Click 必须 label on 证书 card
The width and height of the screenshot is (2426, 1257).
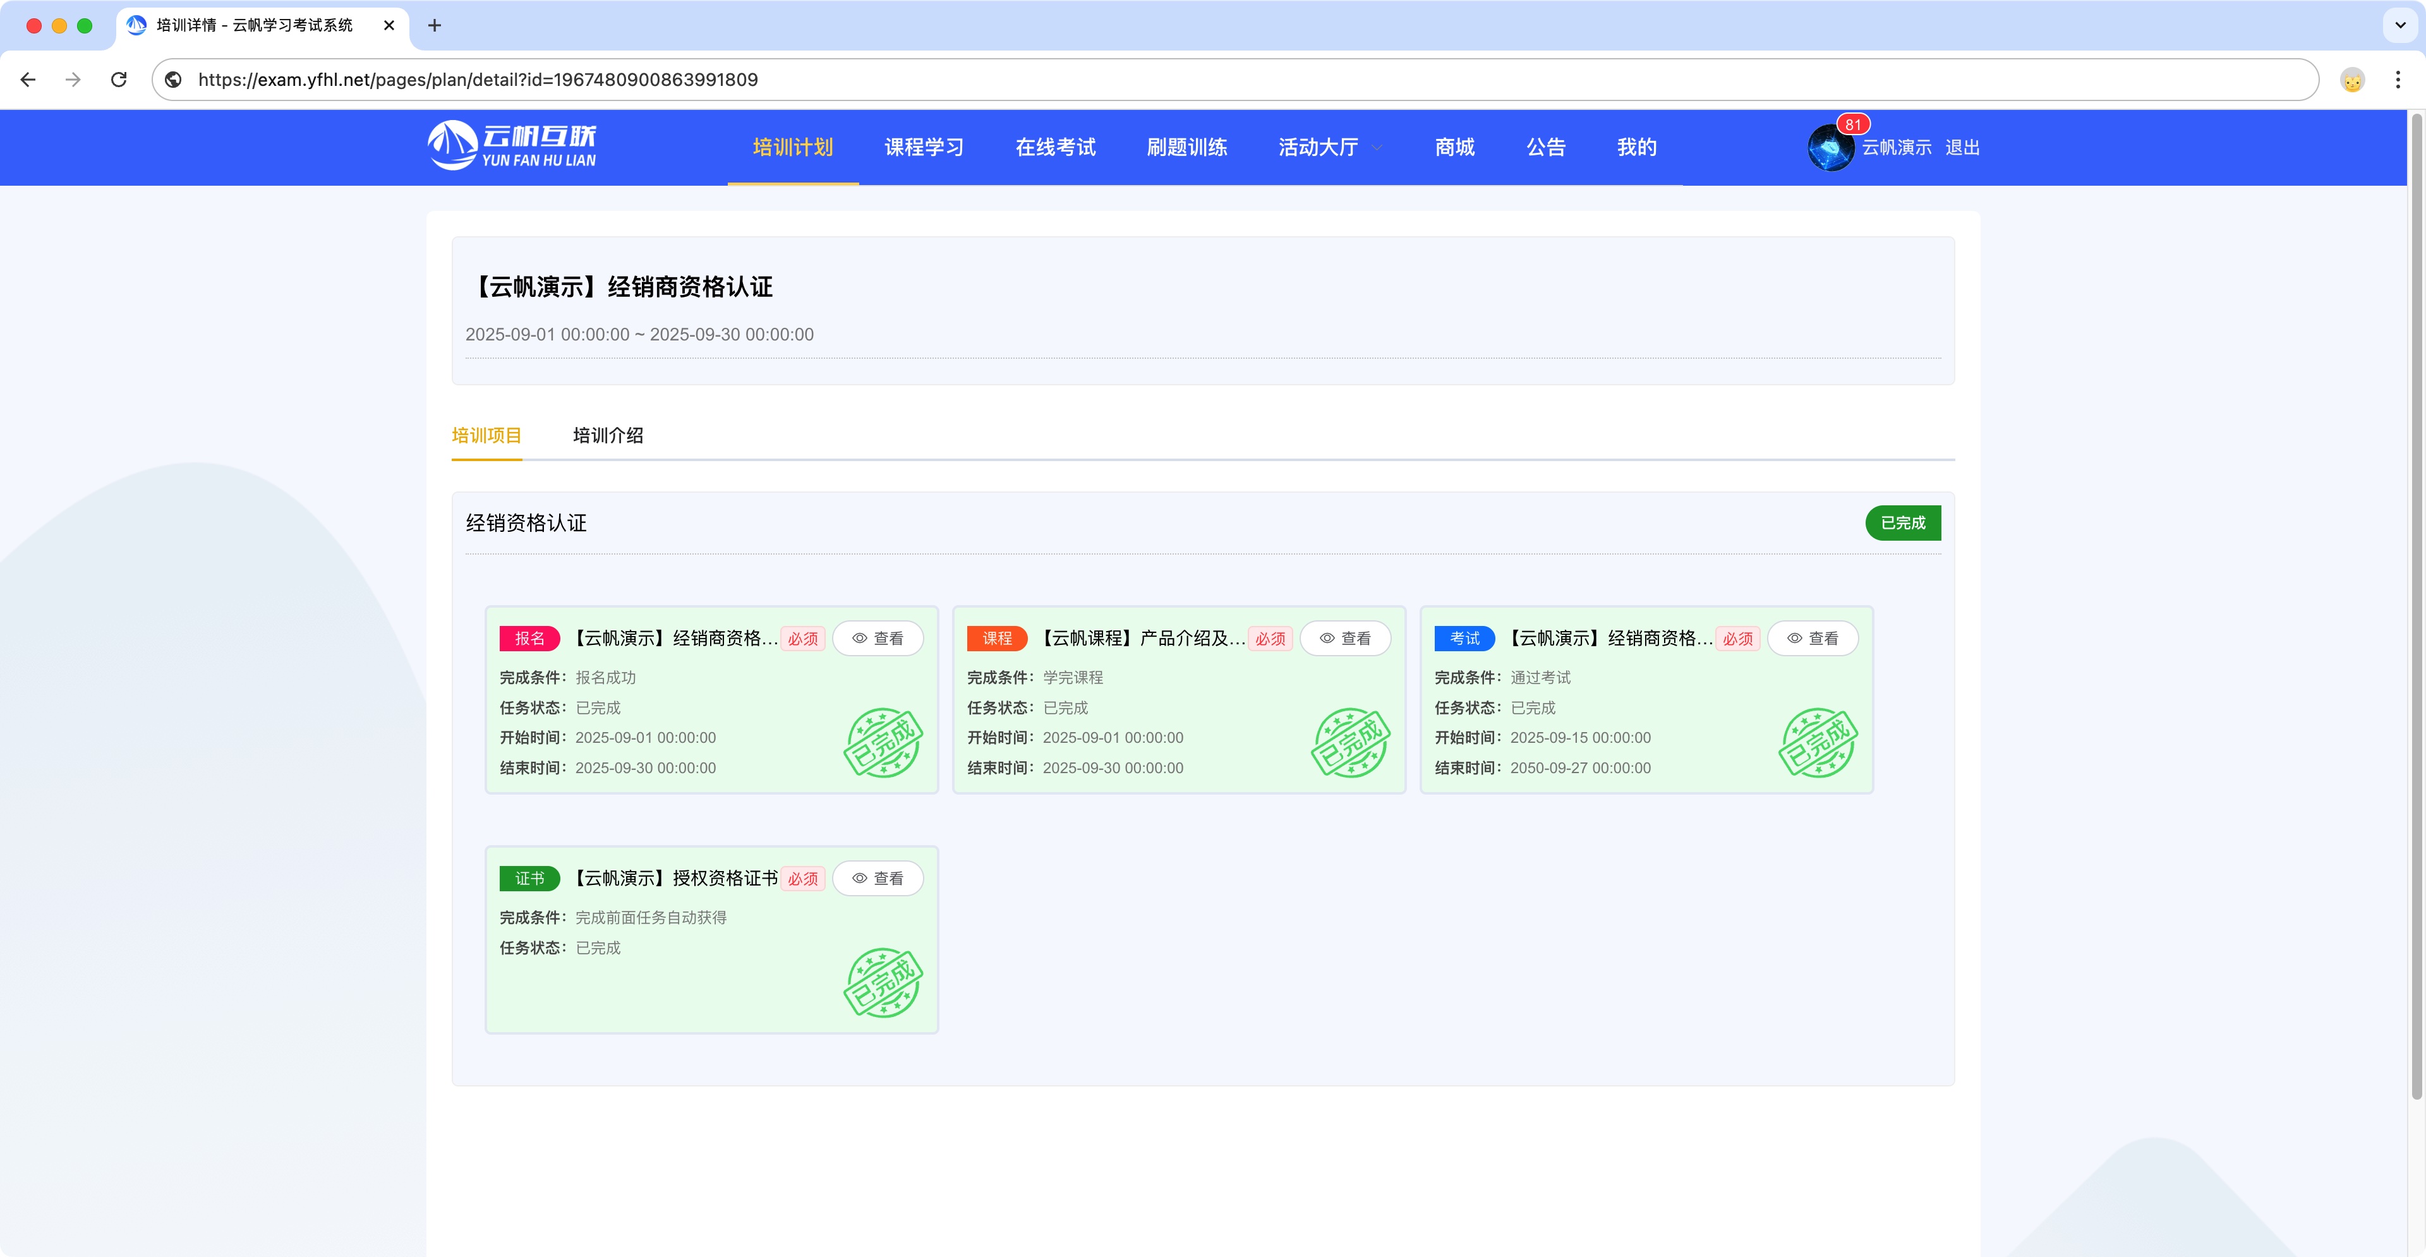[x=802, y=879]
